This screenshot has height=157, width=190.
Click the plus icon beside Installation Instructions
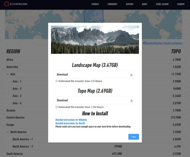point(144,43)
